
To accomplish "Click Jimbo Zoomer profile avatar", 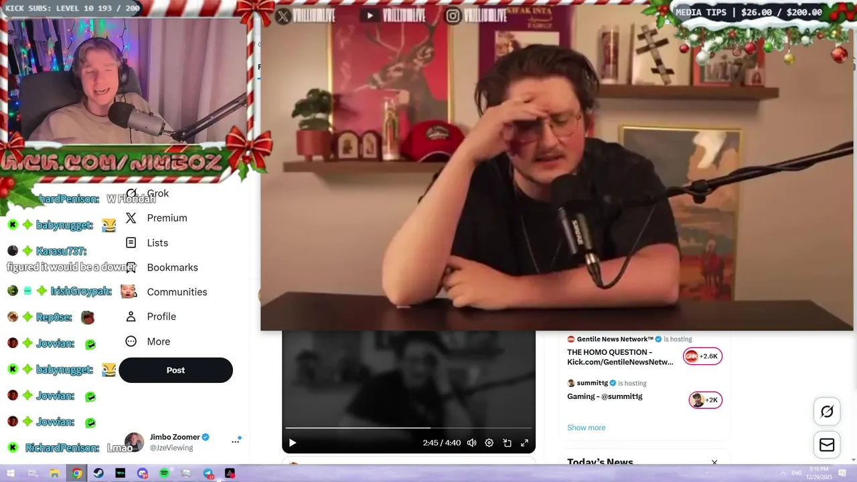I will click(x=134, y=442).
